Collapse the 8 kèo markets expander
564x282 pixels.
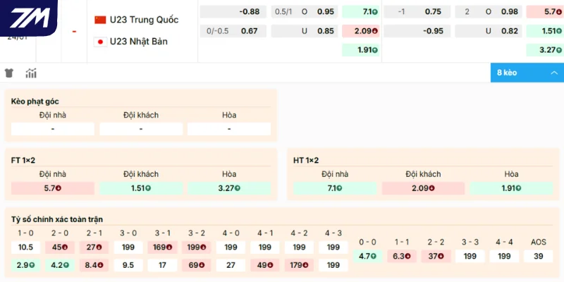(x=527, y=73)
